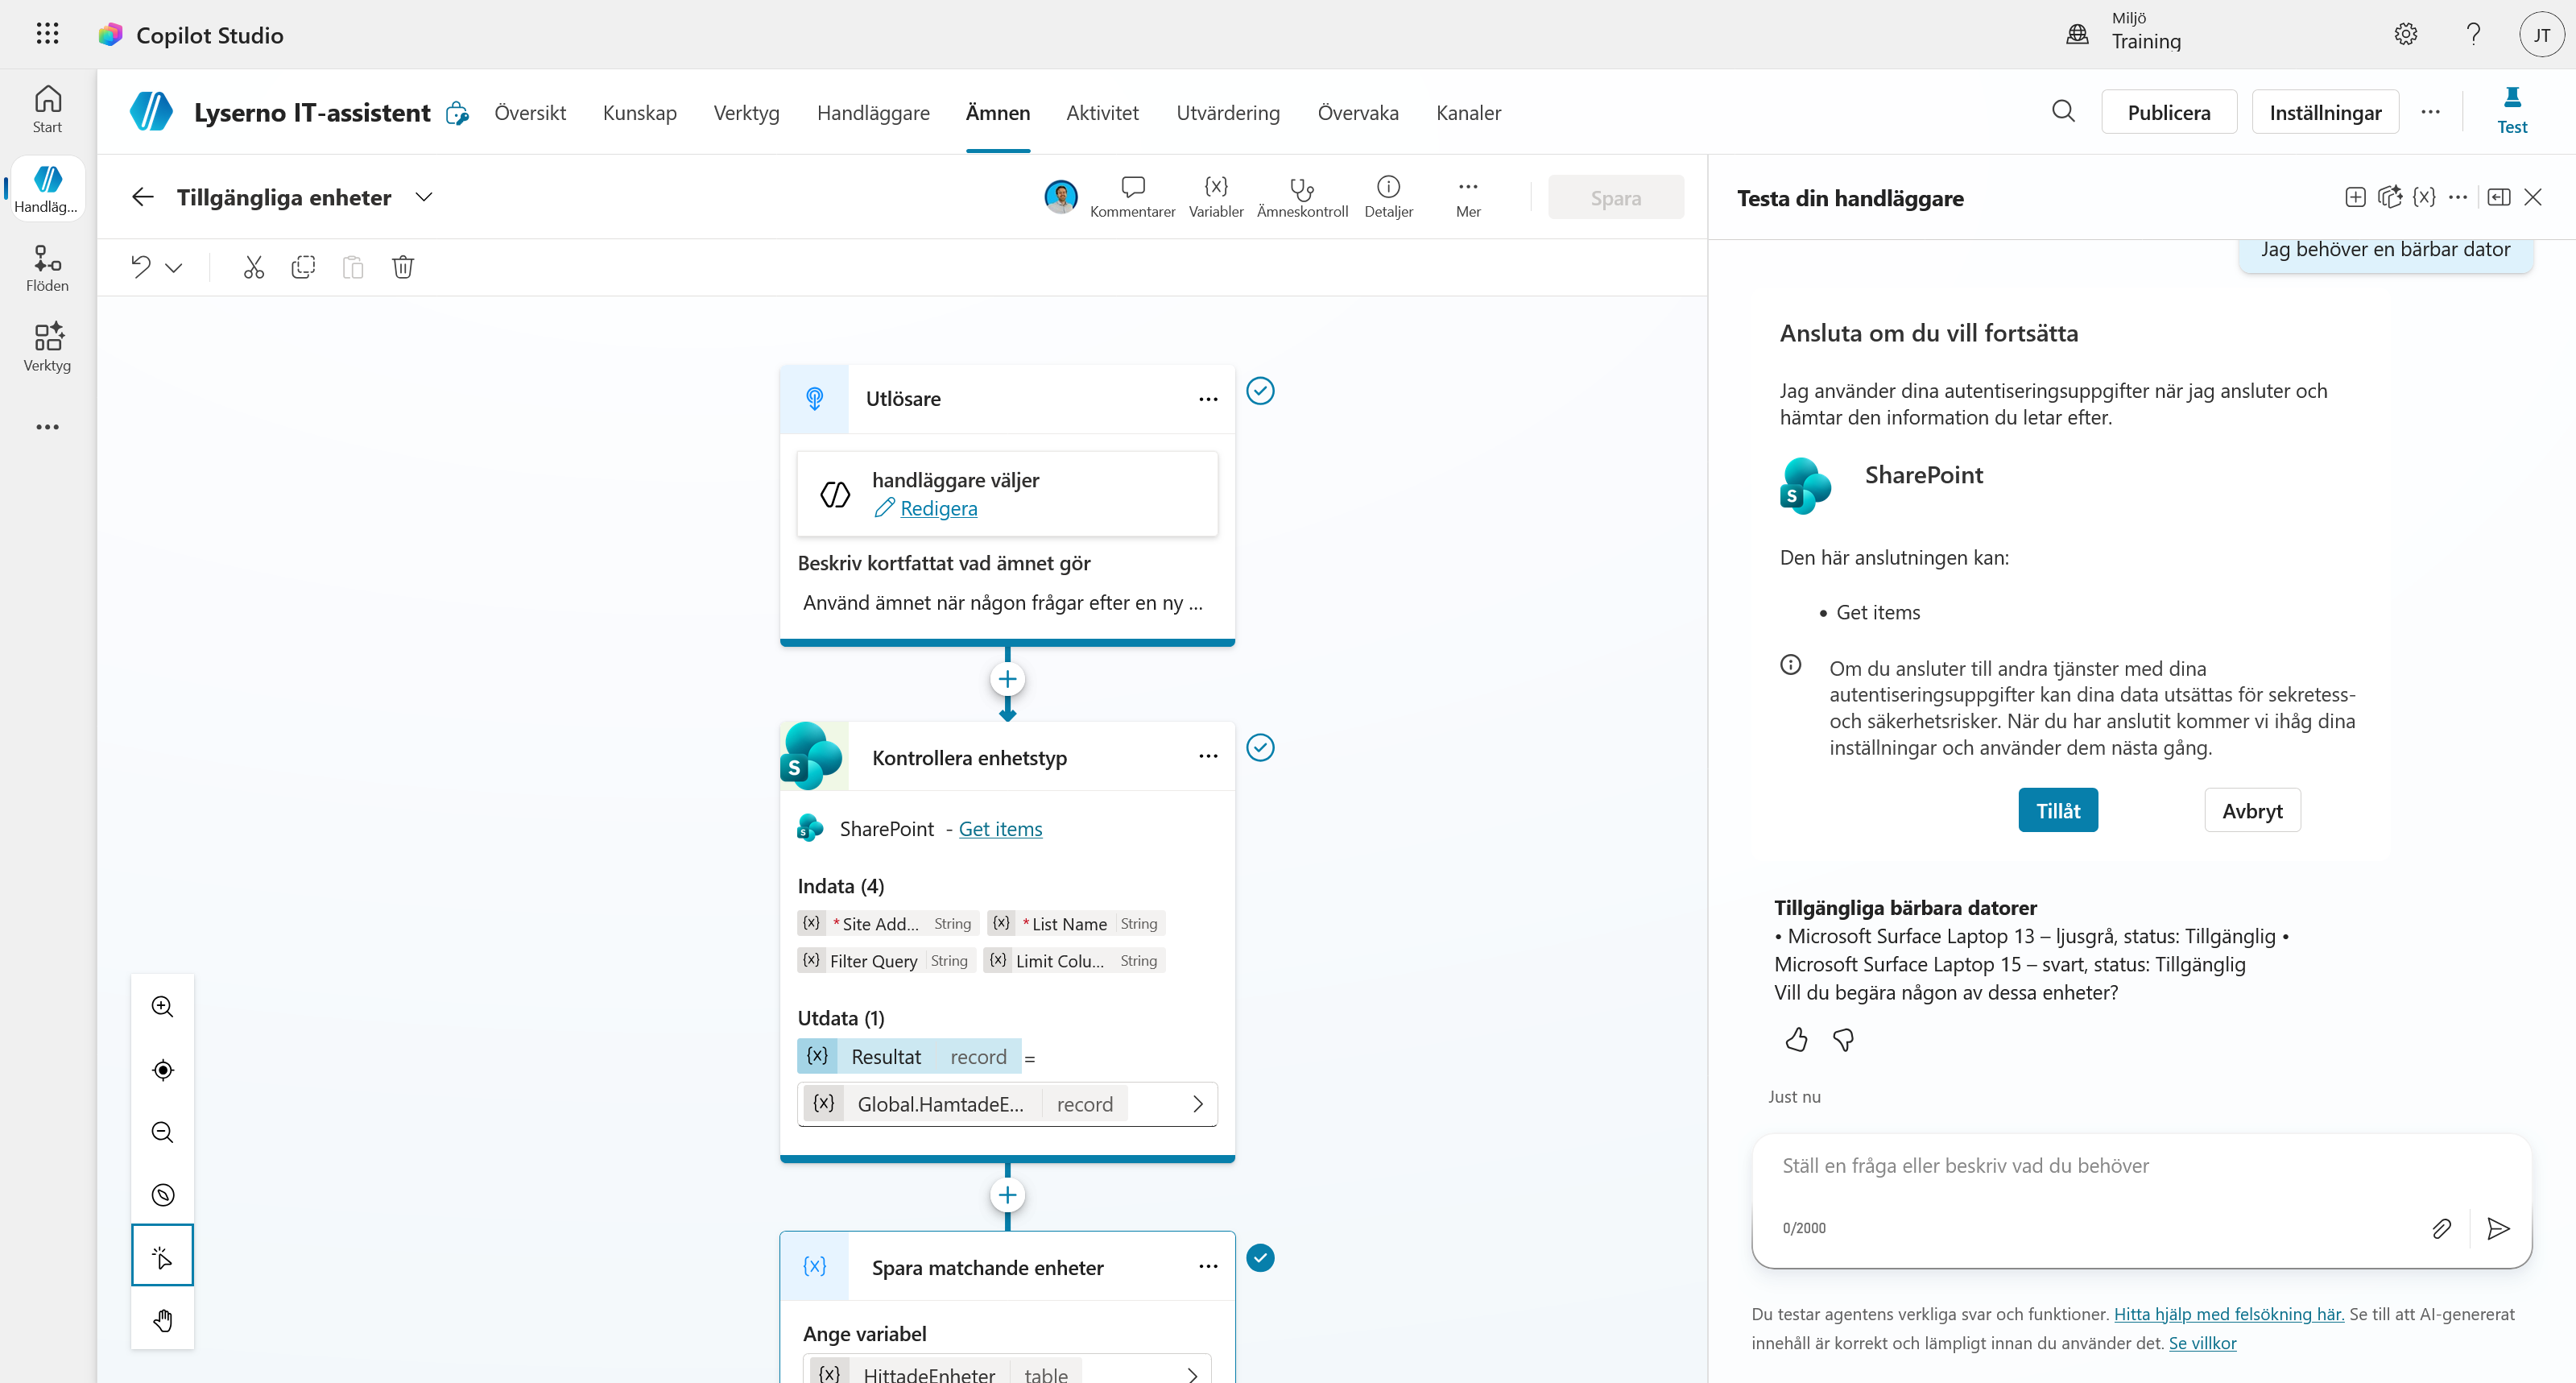Open the Hitta hjälp med felsökning link
This screenshot has width=2576, height=1383.
tap(2228, 1314)
